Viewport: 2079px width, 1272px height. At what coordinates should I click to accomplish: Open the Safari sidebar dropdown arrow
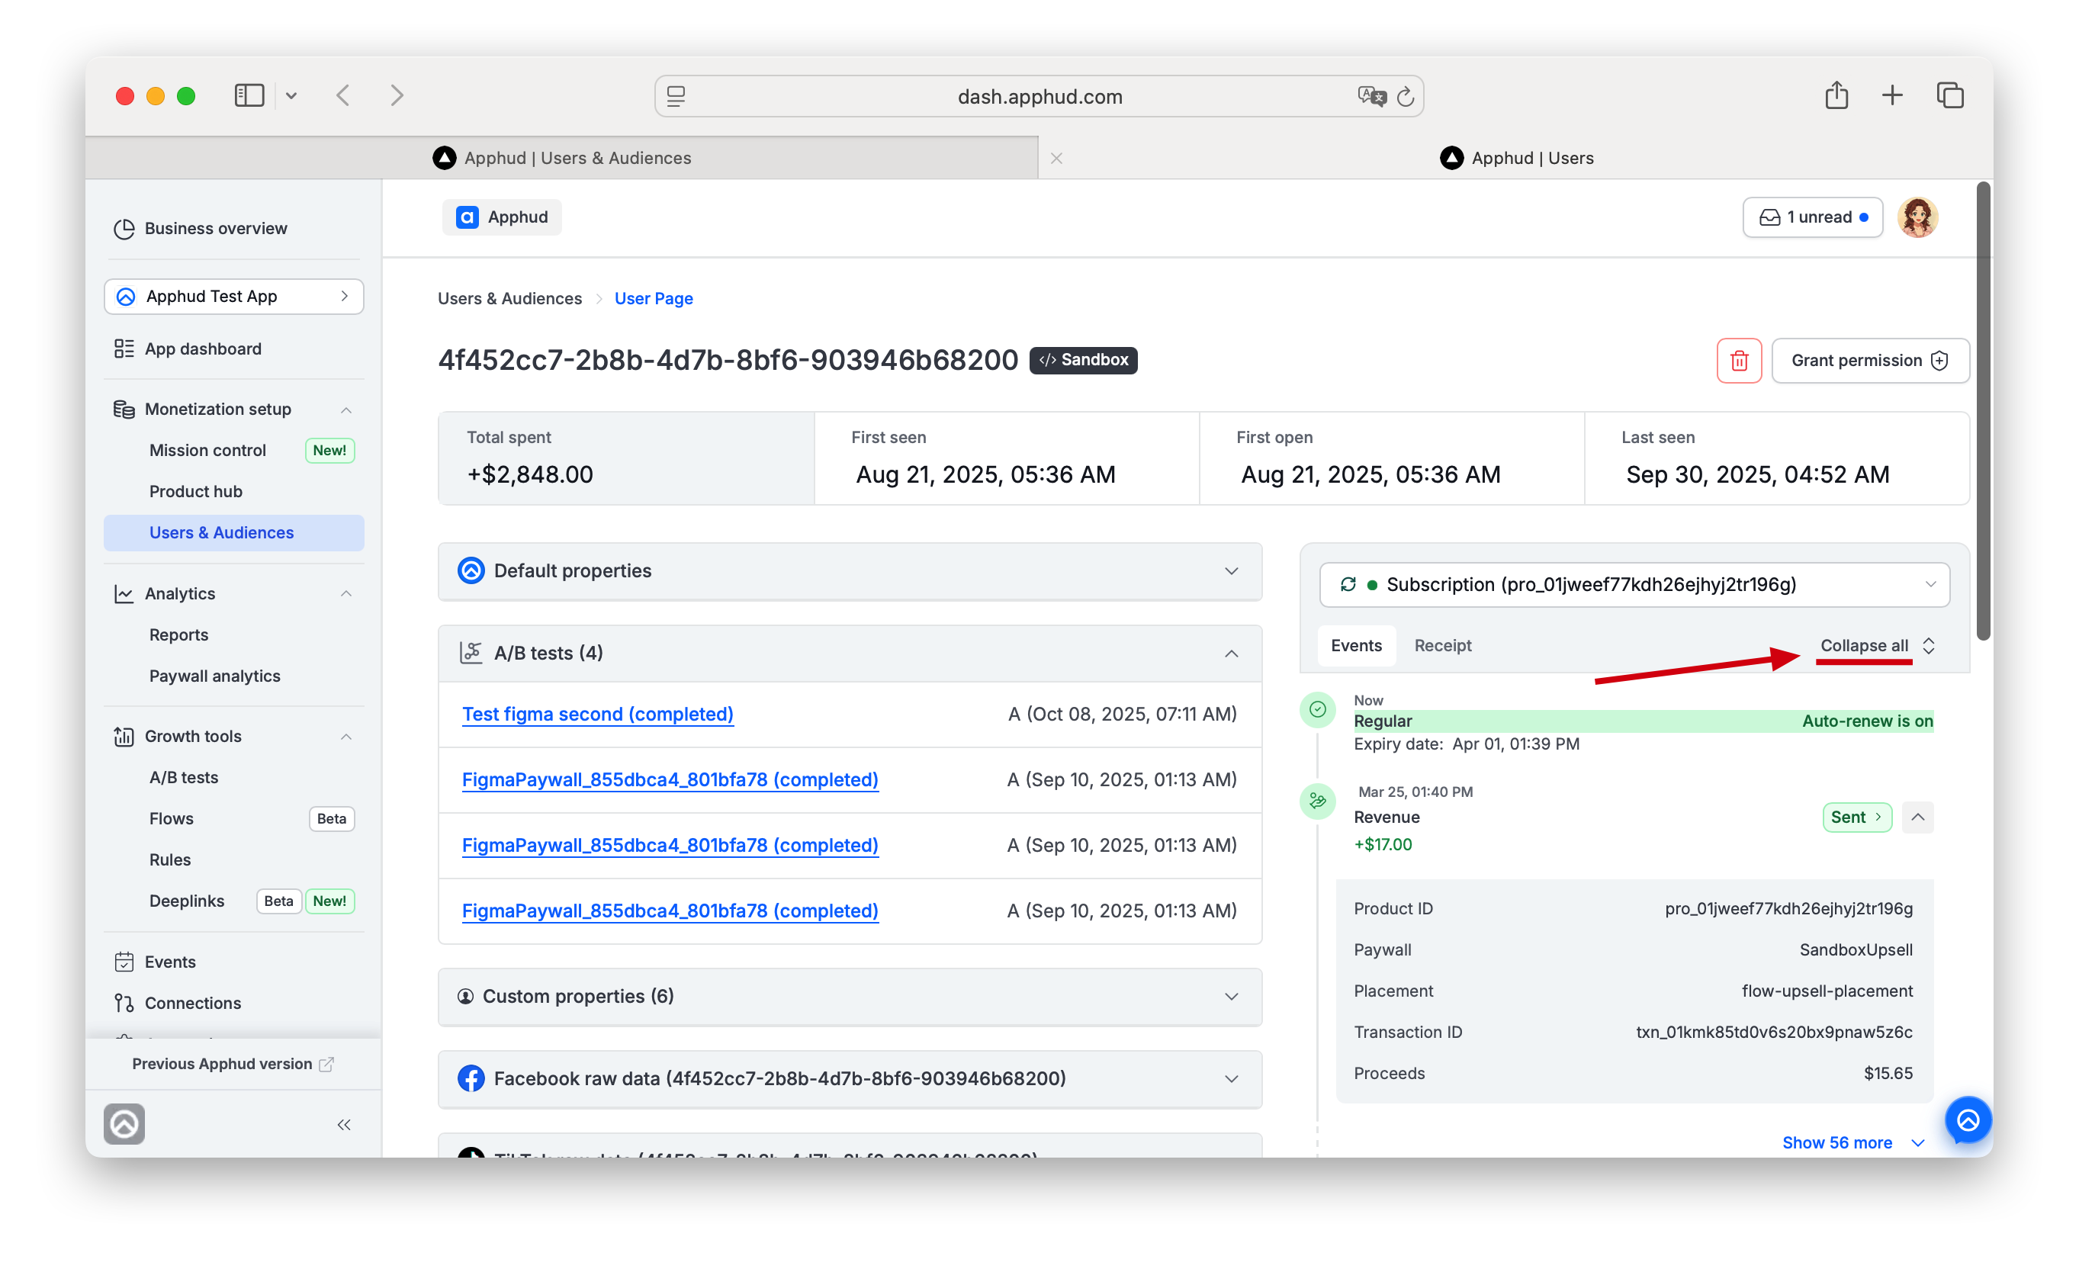click(291, 95)
